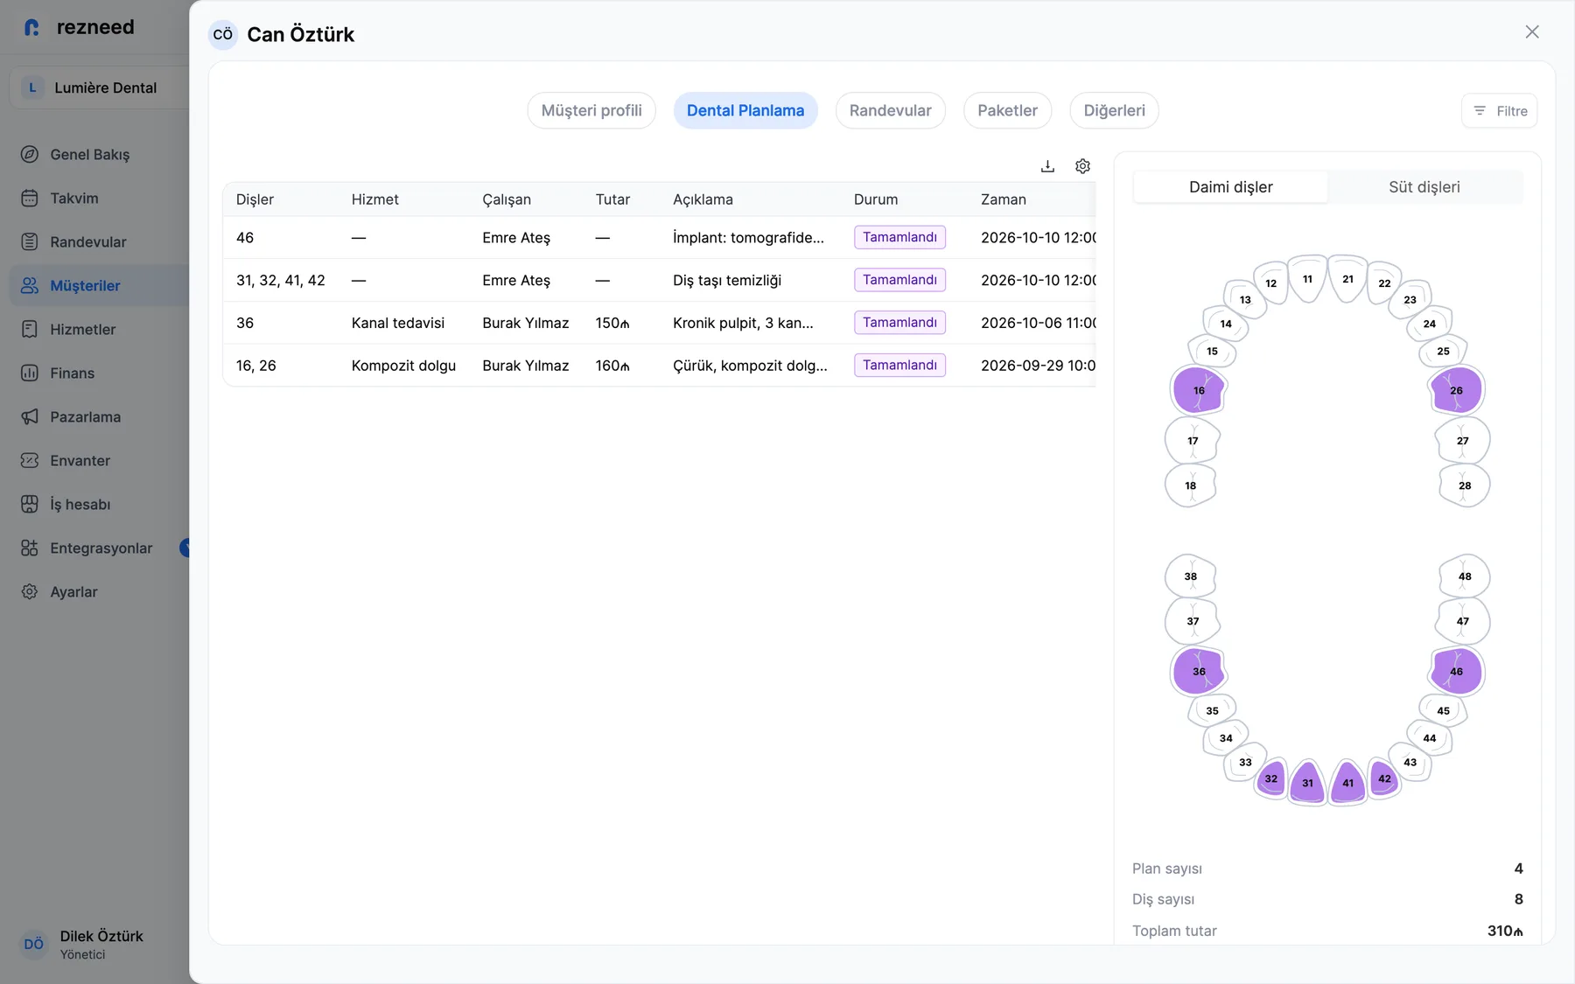Click Diş taşı temizliği description
Screen dimensions: 1575x984
coord(727,281)
